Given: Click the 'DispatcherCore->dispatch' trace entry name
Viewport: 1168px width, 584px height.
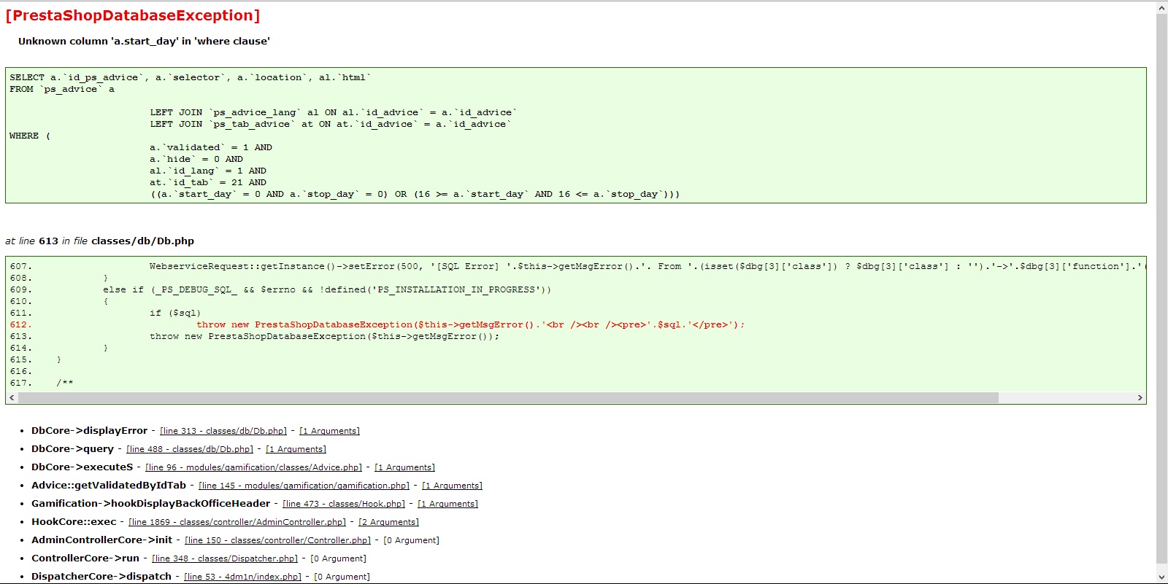Looking at the screenshot, I should 101,577.
